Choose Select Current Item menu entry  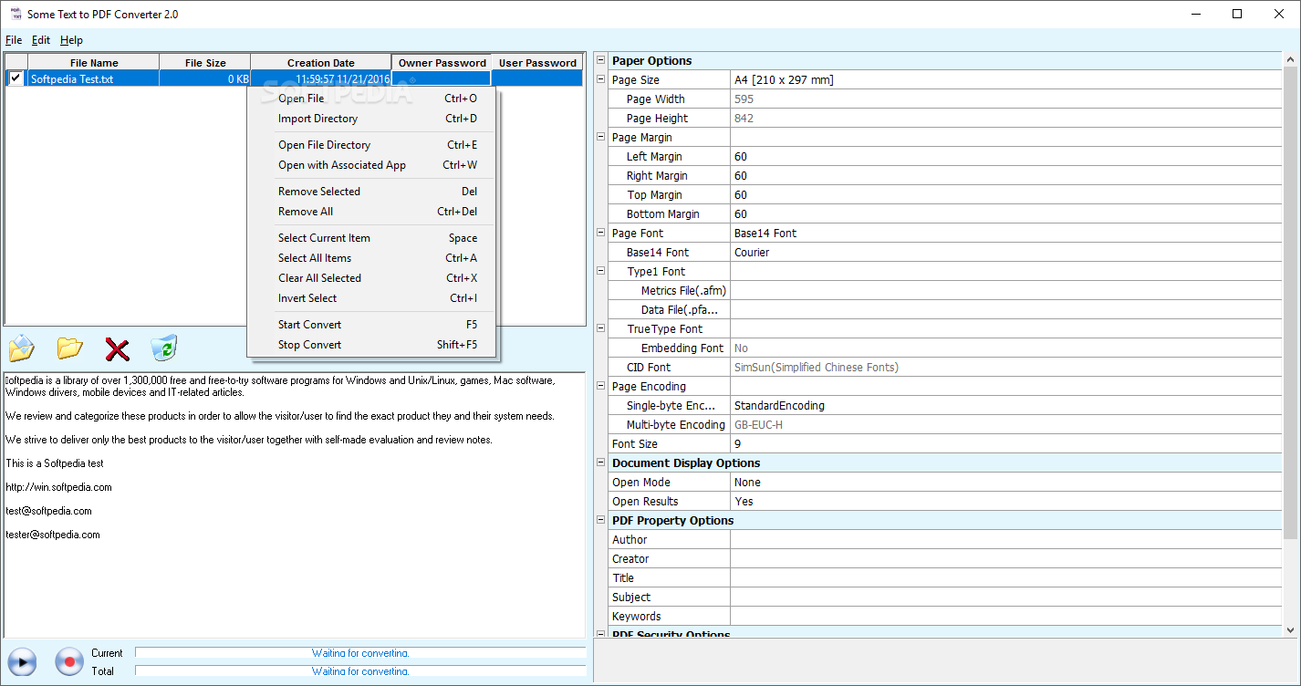tap(371, 238)
